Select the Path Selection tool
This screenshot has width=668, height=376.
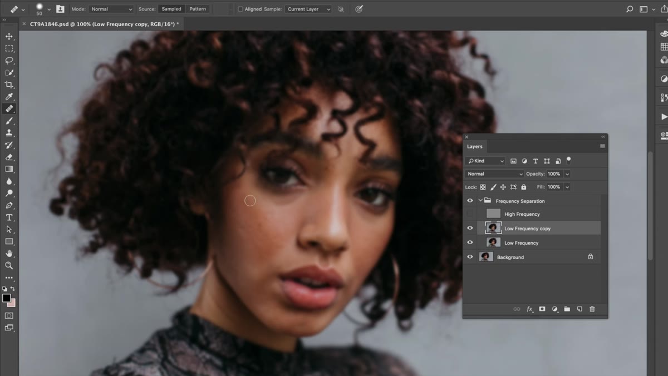pyautogui.click(x=9, y=229)
